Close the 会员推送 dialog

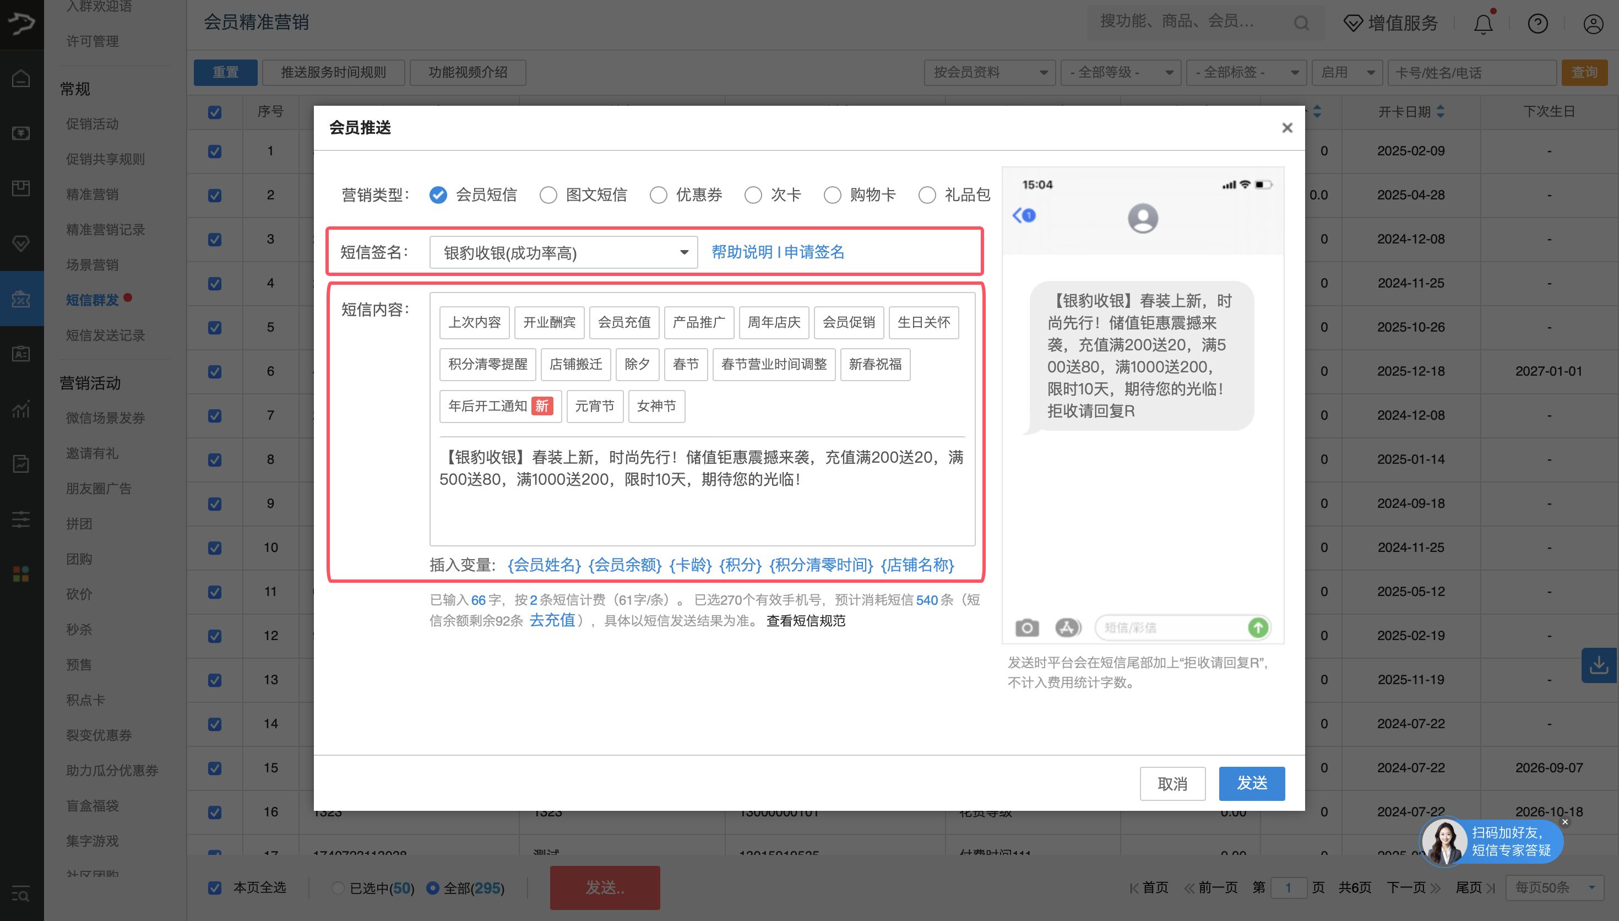pyautogui.click(x=1286, y=128)
